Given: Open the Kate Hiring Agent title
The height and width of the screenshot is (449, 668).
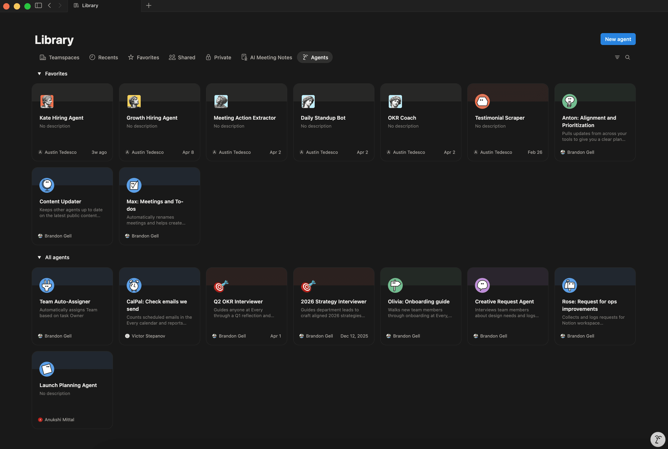Looking at the screenshot, I should pos(61,118).
